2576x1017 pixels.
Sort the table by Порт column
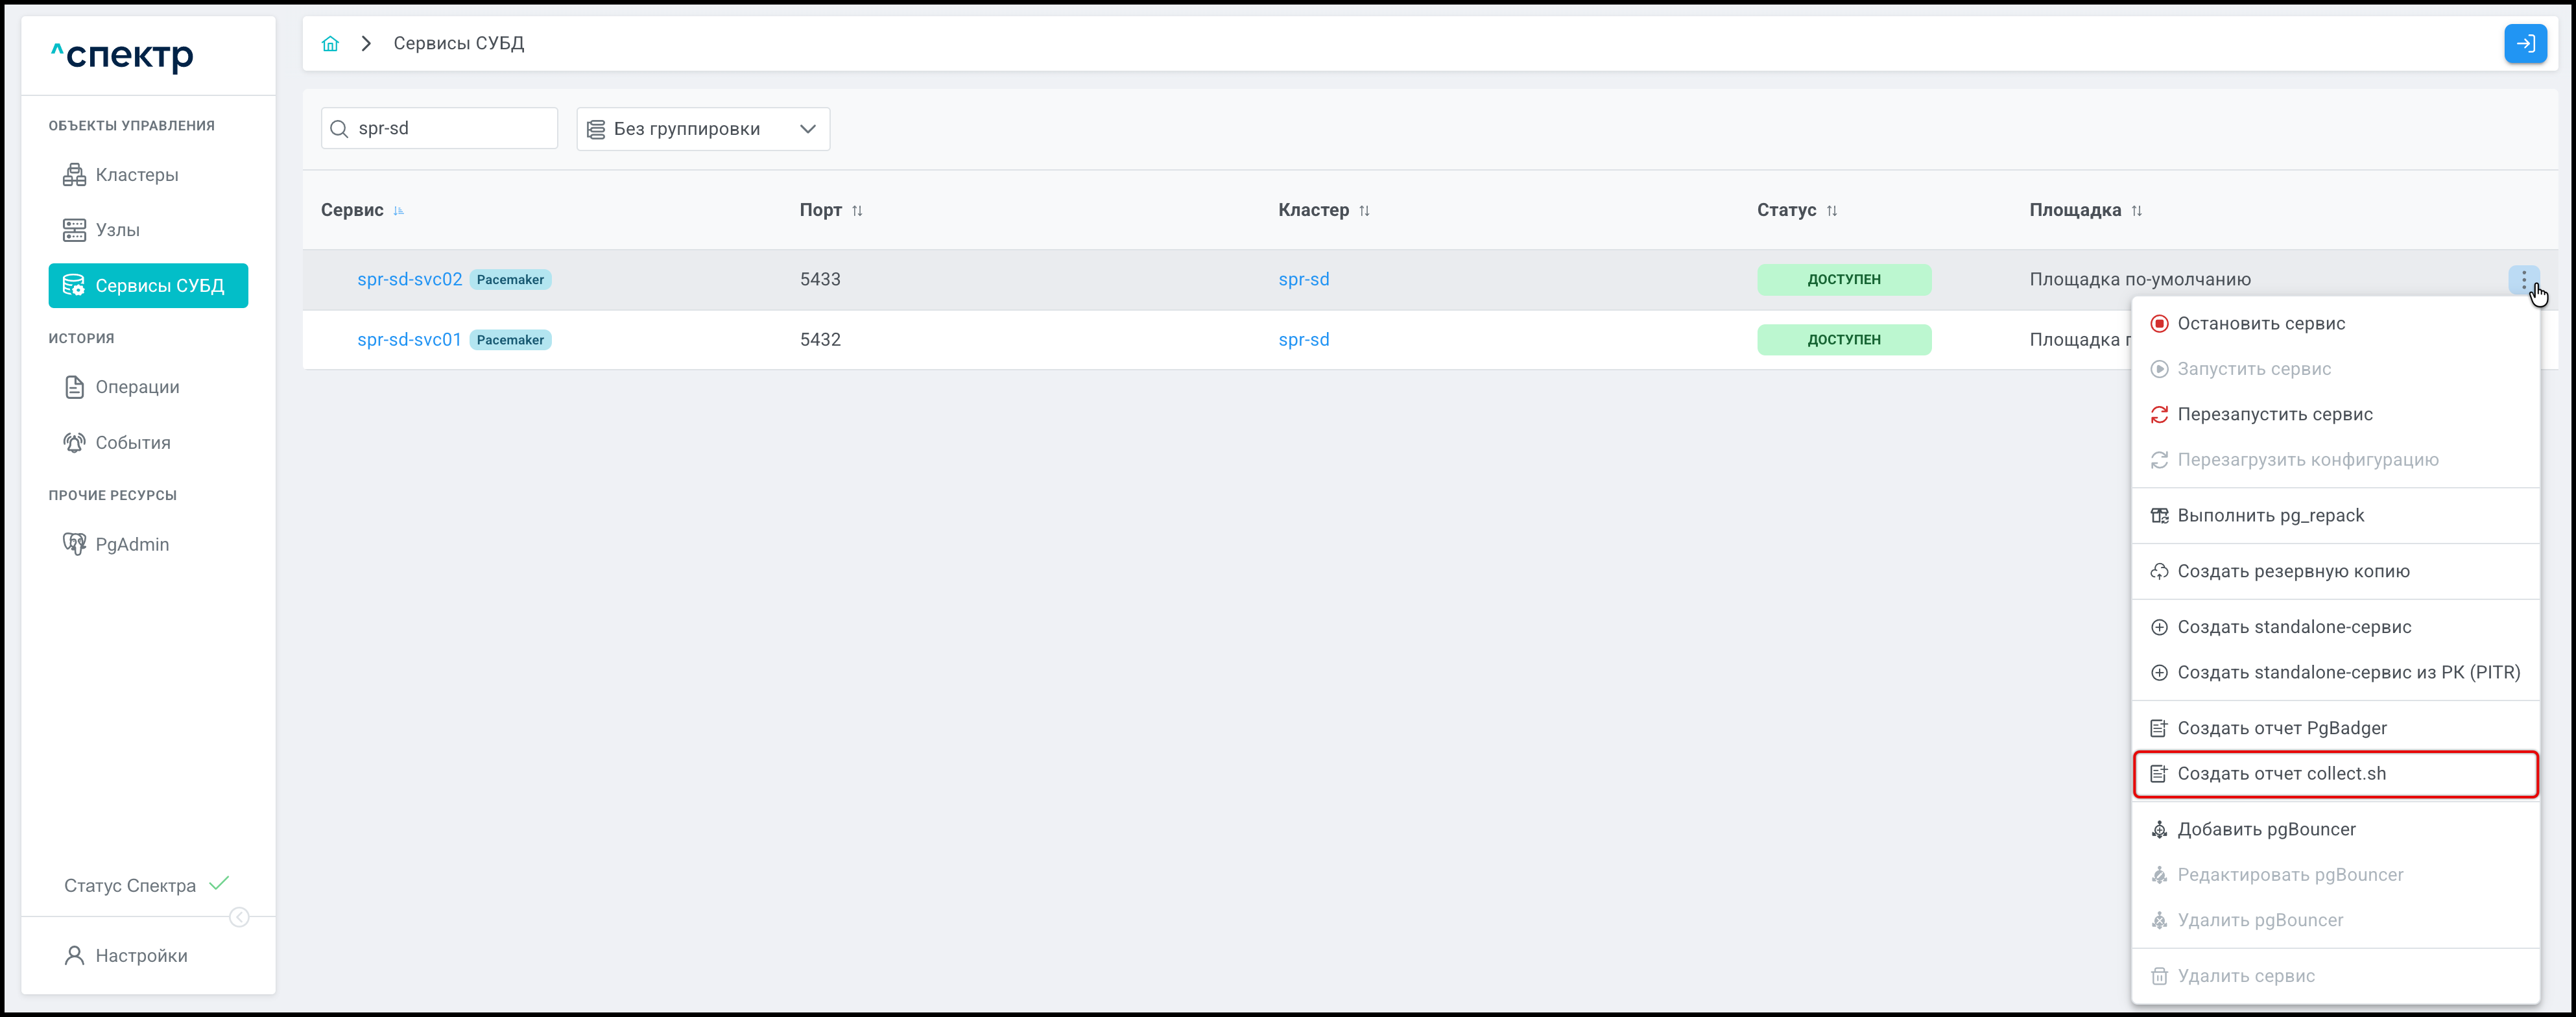pos(856,211)
